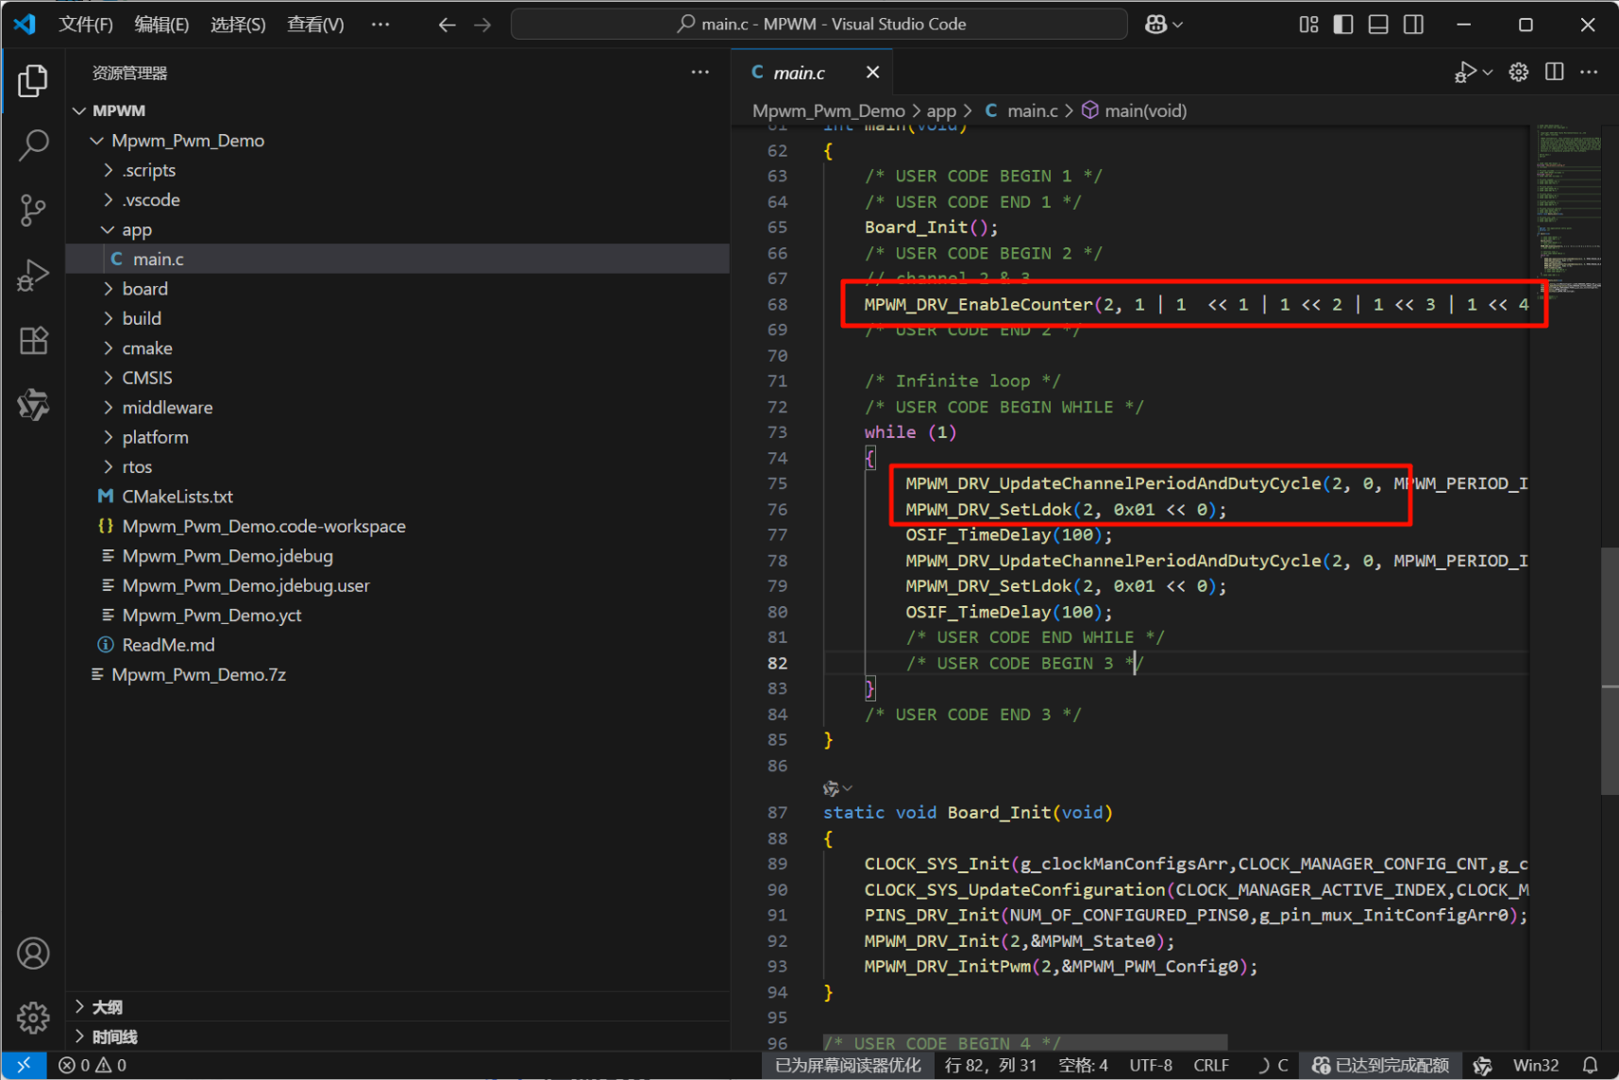Open notifications bell in status bar

tap(1590, 1065)
